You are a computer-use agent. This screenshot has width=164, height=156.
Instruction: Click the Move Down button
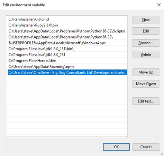pos(146,84)
